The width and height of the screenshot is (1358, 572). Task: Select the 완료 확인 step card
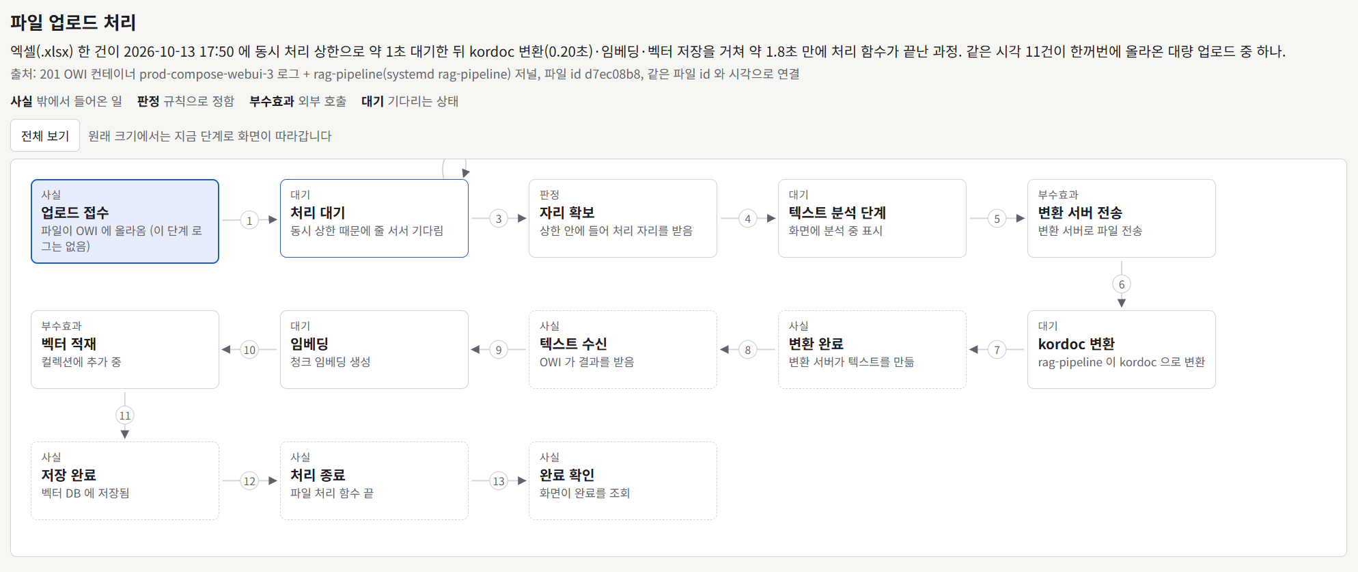pyautogui.click(x=623, y=480)
